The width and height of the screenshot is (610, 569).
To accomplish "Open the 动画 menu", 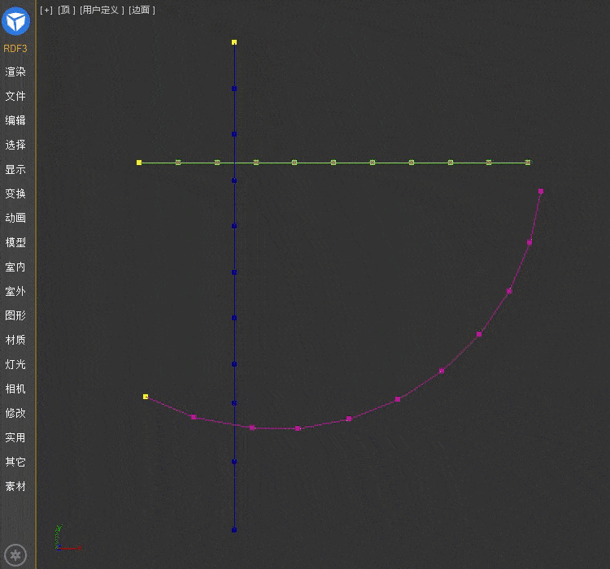I will (x=15, y=218).
